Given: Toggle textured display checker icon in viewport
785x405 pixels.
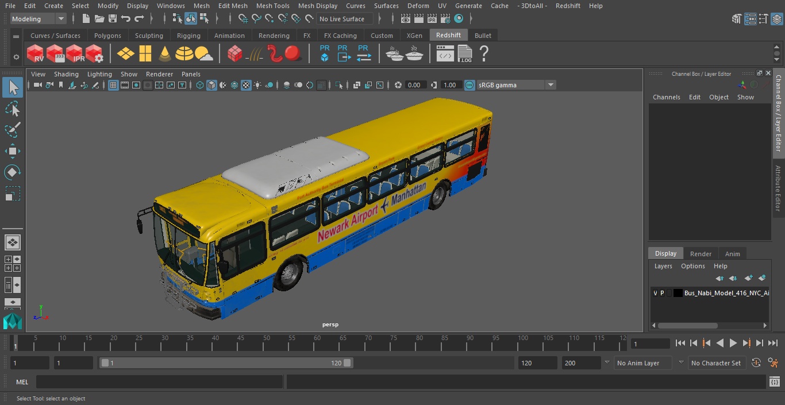Looking at the screenshot, I should [246, 85].
